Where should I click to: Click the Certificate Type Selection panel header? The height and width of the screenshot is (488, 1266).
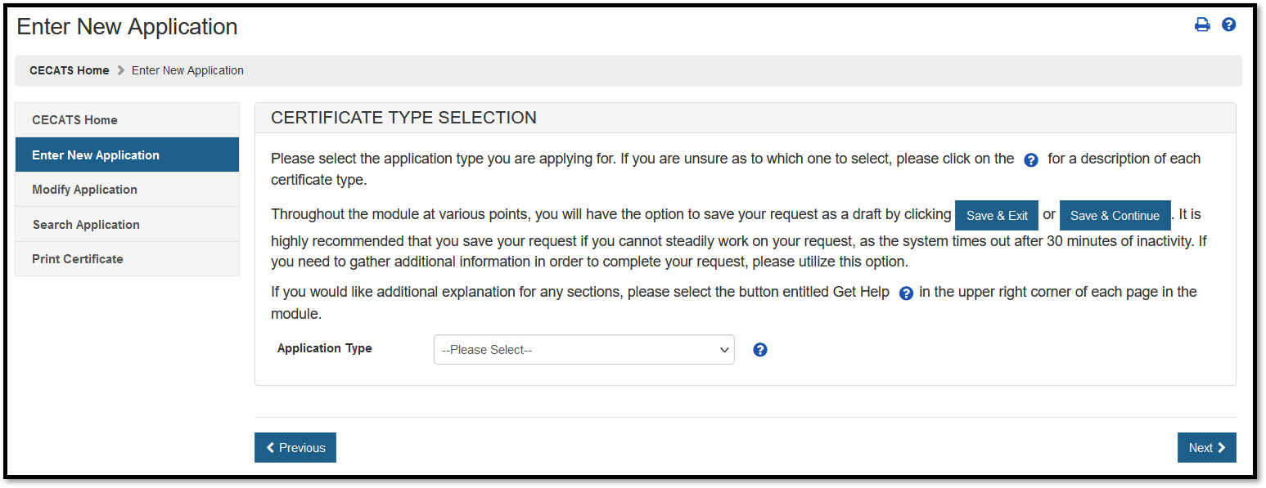click(404, 118)
